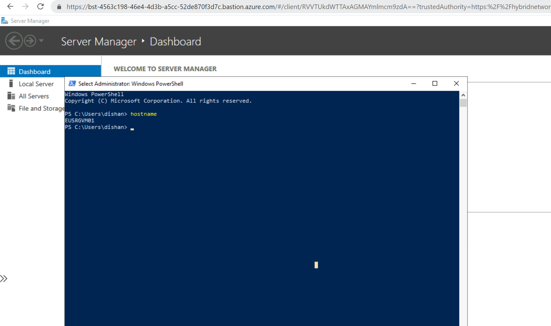Click the PowerShell vertical scrollbar thumb

pyautogui.click(x=463, y=103)
